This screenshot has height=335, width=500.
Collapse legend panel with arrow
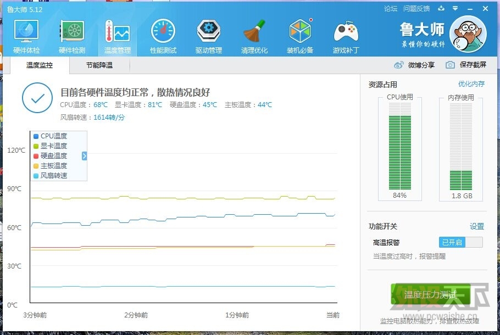(x=85, y=156)
